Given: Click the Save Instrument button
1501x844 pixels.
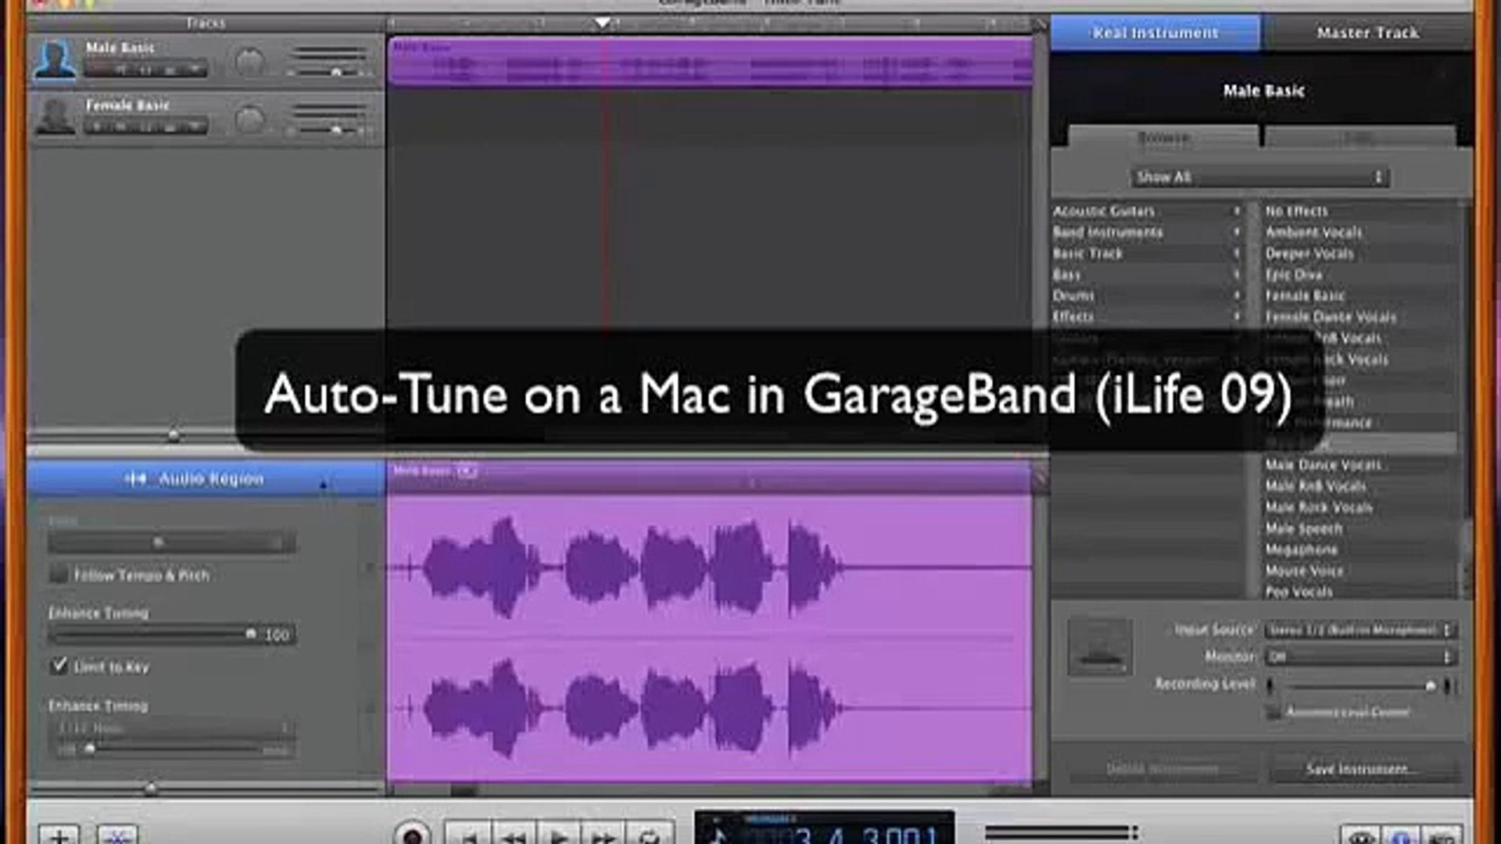Looking at the screenshot, I should [x=1359, y=769].
